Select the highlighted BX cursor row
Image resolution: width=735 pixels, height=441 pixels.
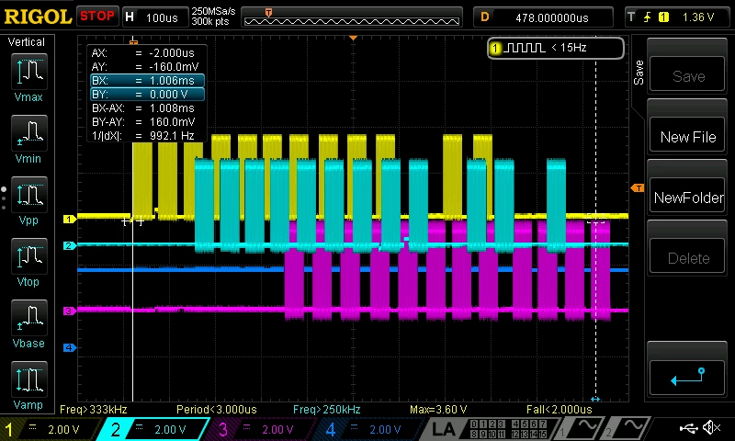(x=147, y=81)
